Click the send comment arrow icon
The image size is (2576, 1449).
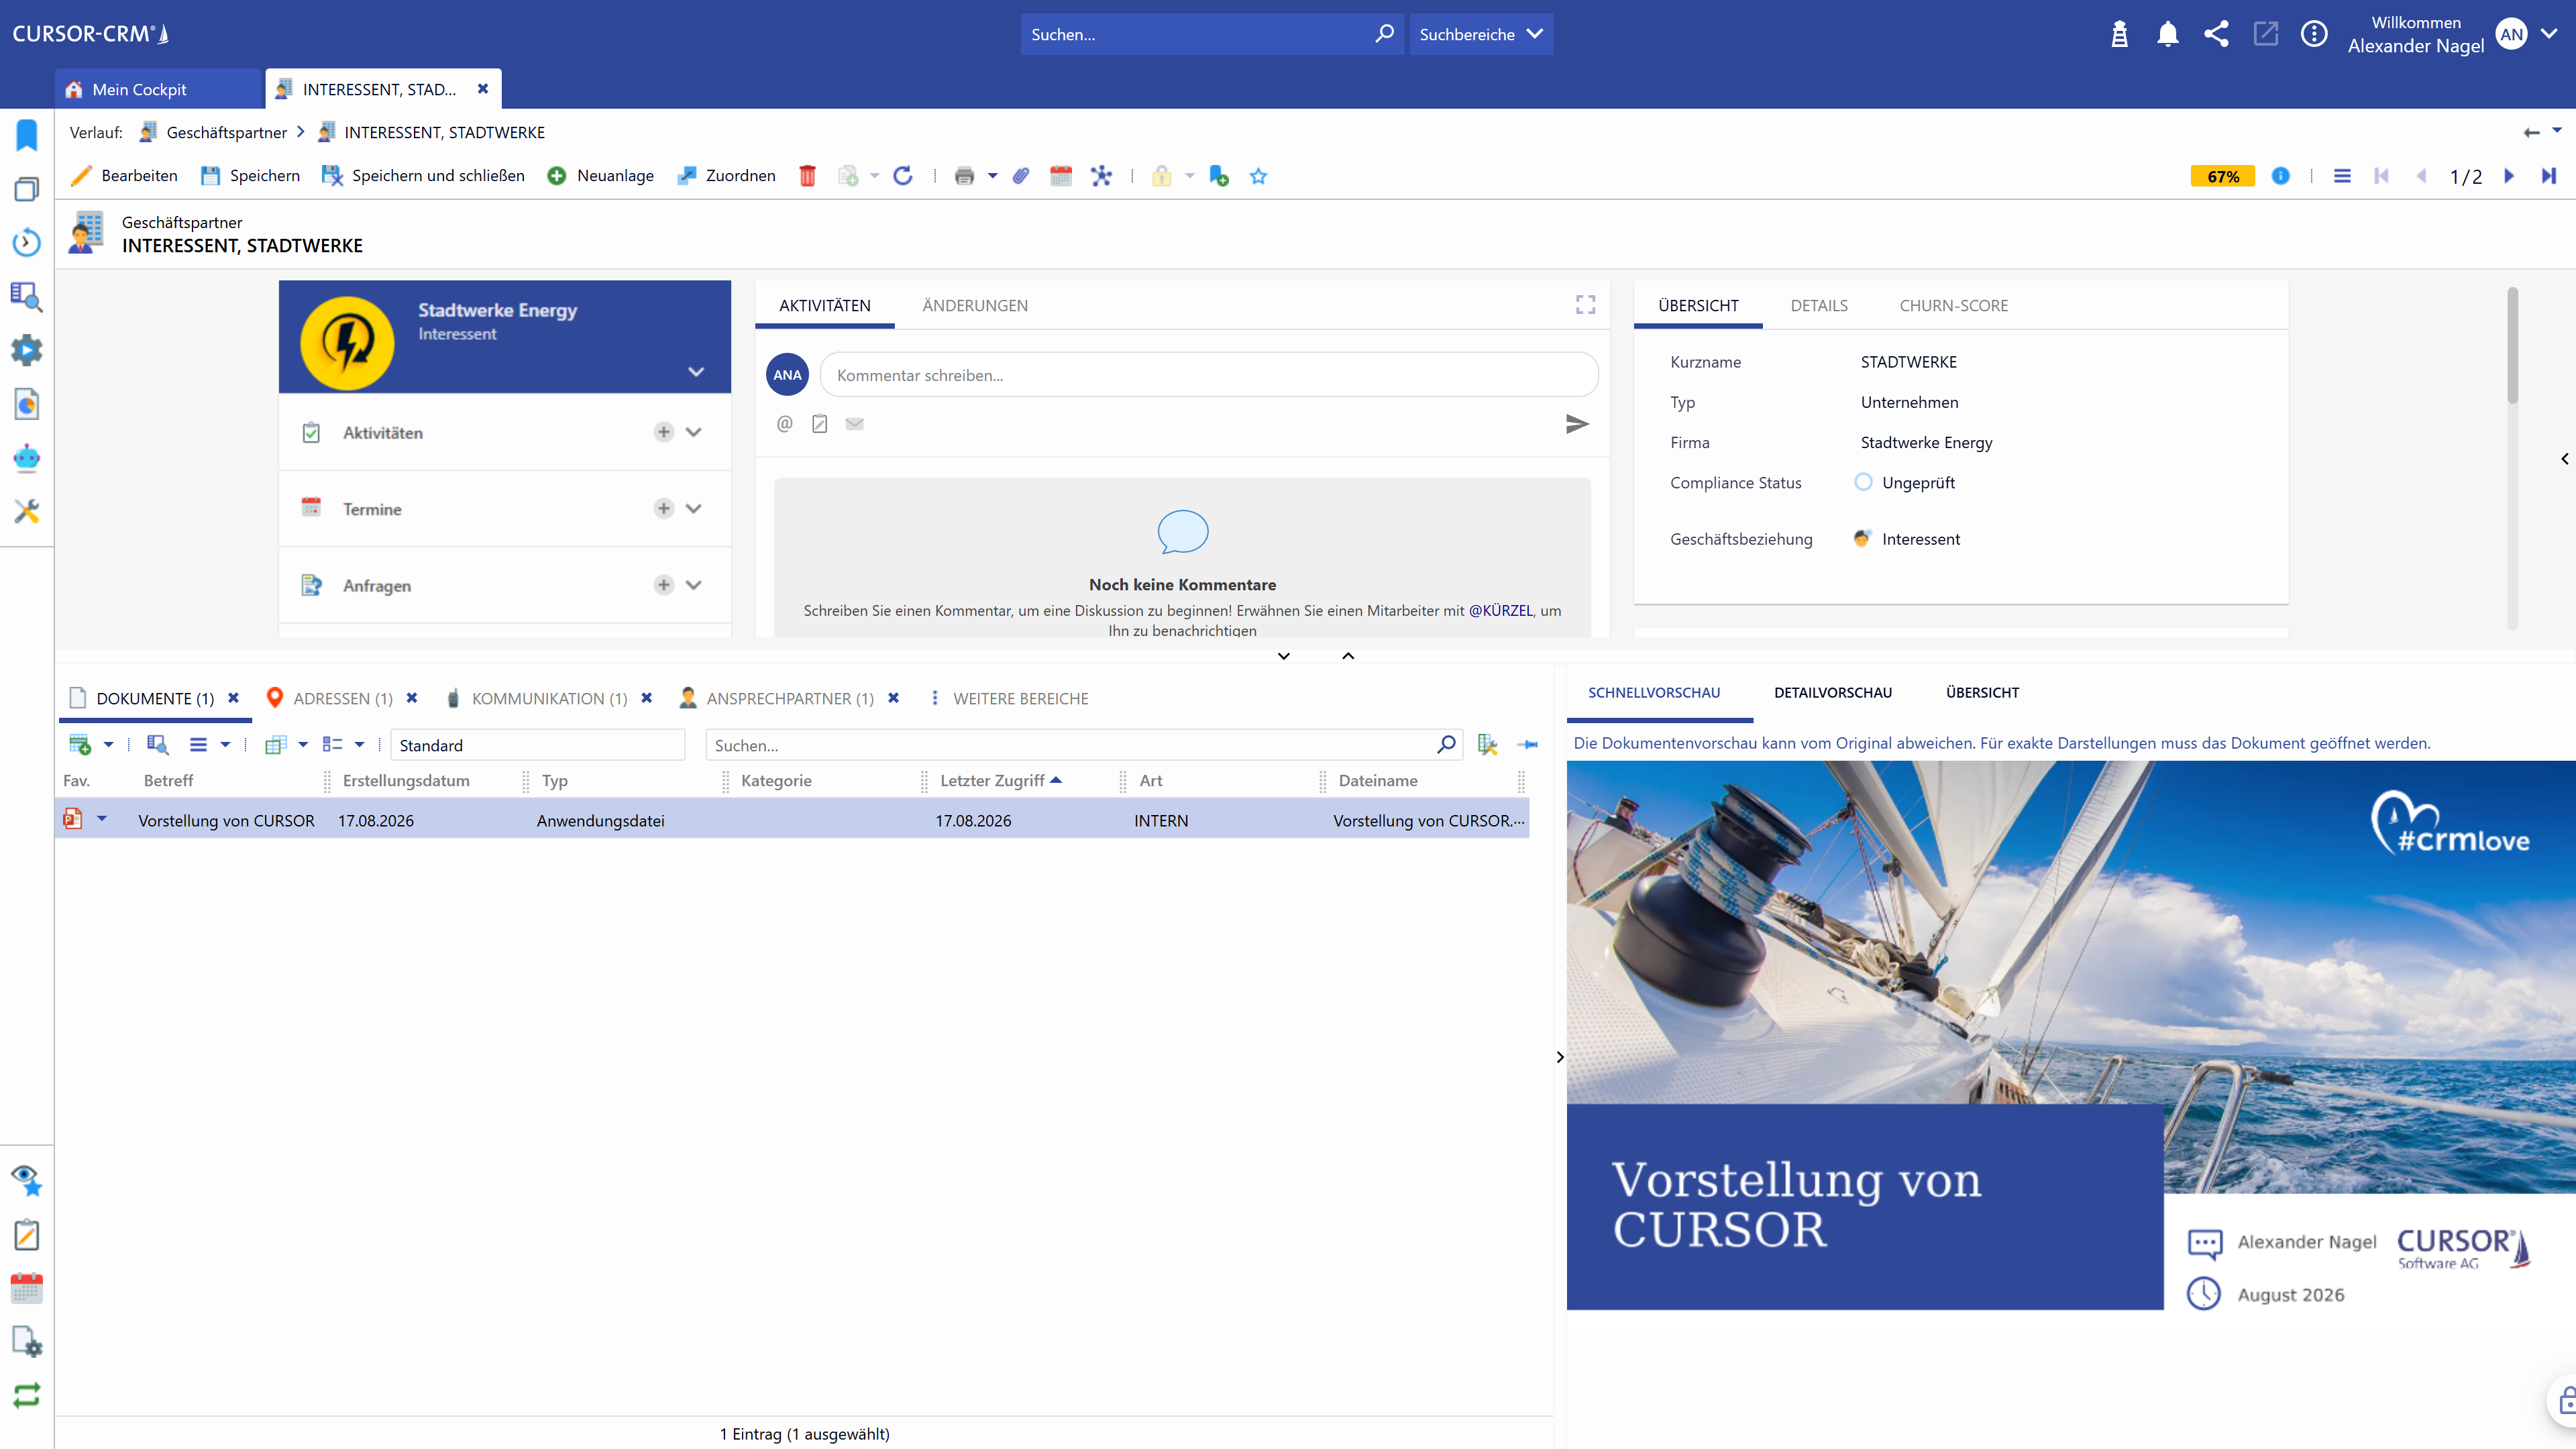coord(1577,424)
